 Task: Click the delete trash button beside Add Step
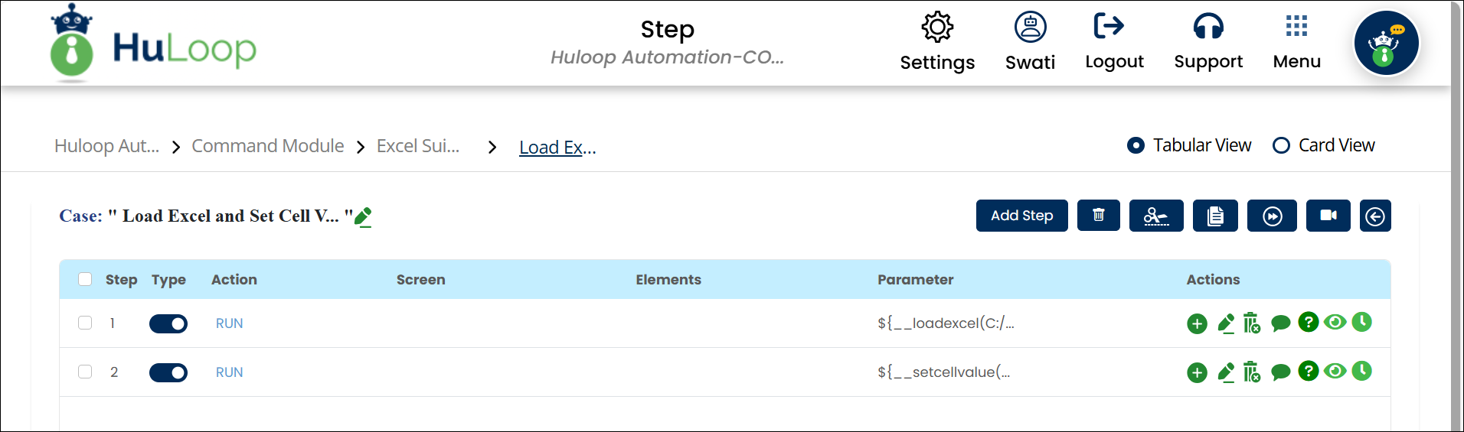[1098, 216]
